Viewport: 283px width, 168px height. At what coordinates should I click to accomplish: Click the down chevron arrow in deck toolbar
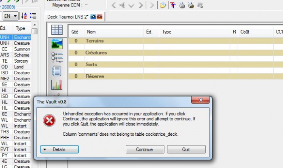(131, 6)
